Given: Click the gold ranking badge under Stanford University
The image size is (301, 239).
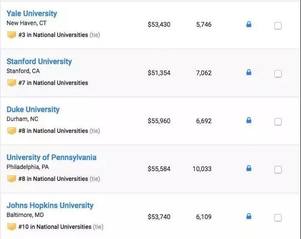Looking at the screenshot, I should pos(11,83).
